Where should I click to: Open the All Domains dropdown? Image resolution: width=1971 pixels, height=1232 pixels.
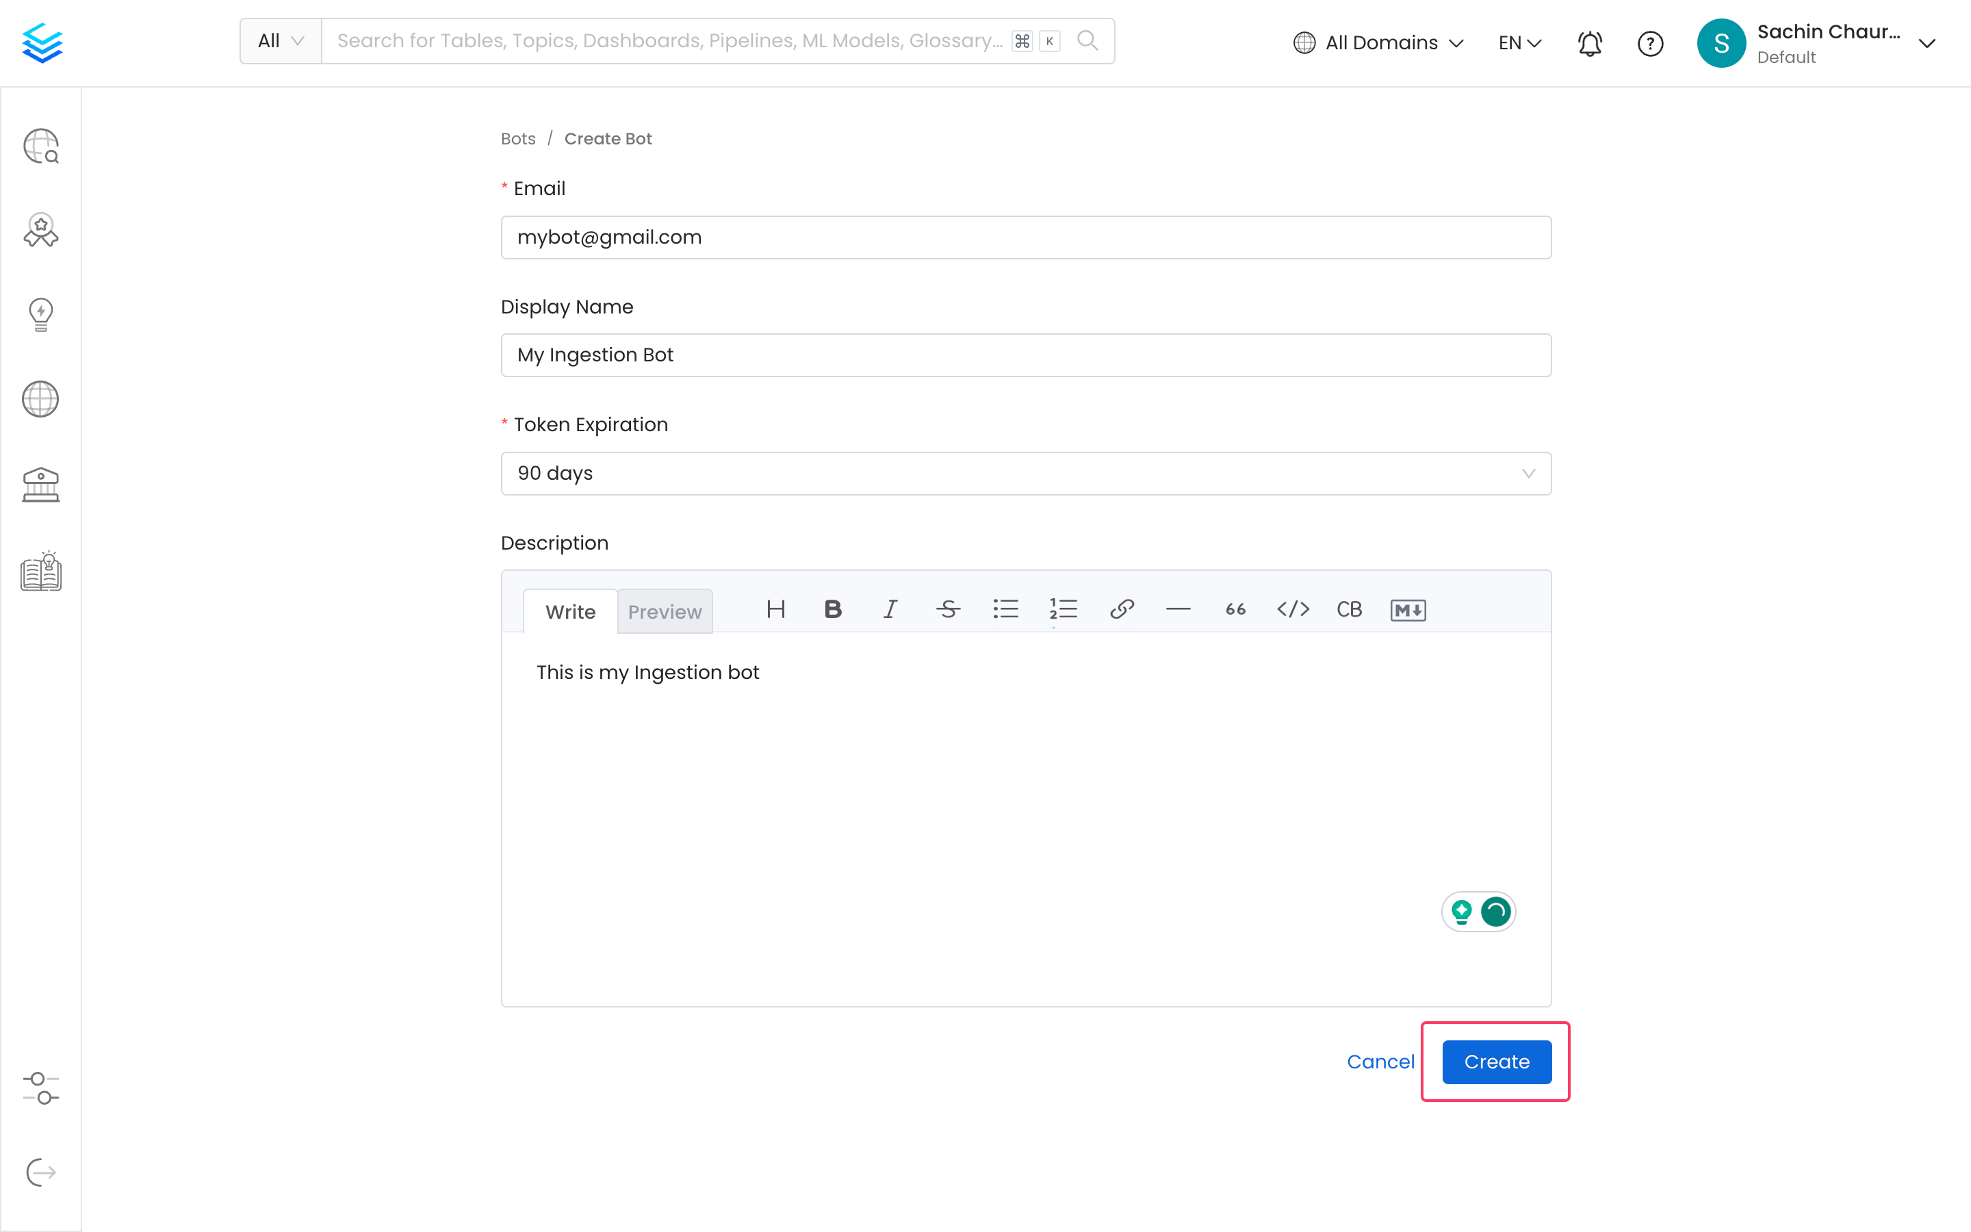[1378, 42]
